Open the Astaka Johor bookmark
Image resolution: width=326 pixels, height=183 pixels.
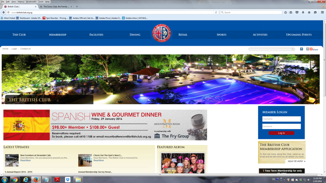[x=135, y=18]
